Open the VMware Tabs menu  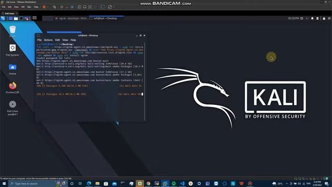pos(29,7)
